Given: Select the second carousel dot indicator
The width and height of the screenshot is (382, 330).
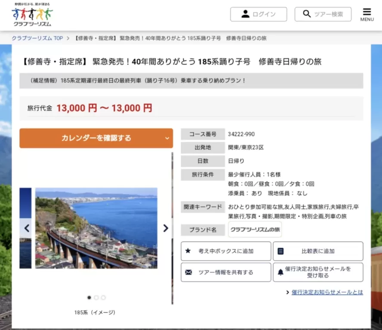Looking at the screenshot, I should pyautogui.click(x=96, y=297).
